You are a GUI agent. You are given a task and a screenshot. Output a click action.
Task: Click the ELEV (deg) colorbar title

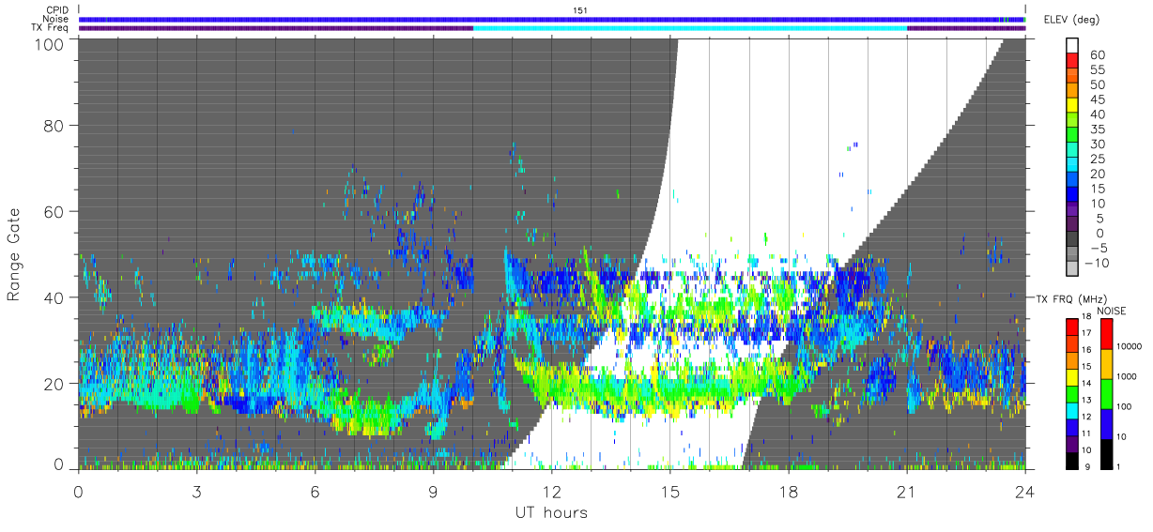(x=1070, y=20)
